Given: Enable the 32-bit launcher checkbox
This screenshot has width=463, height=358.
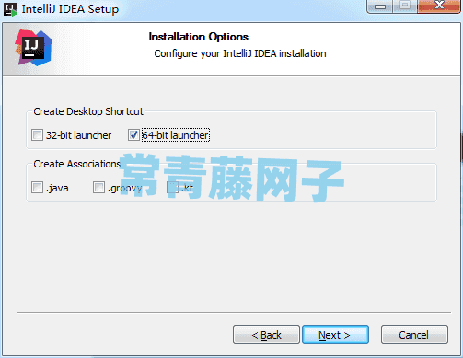Looking at the screenshot, I should 37,135.
